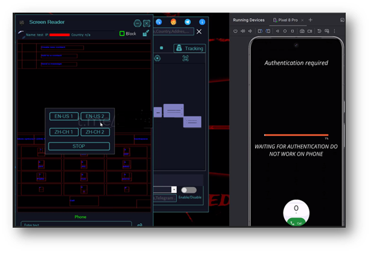Click the edit pencil icon beside Block
371x253 pixels.
(146, 33)
